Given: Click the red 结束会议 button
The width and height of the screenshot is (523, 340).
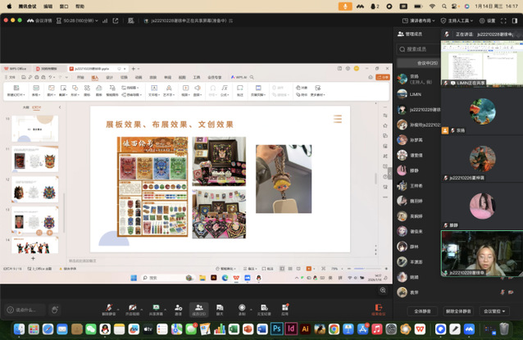Looking at the screenshot, I should click(x=378, y=309).
